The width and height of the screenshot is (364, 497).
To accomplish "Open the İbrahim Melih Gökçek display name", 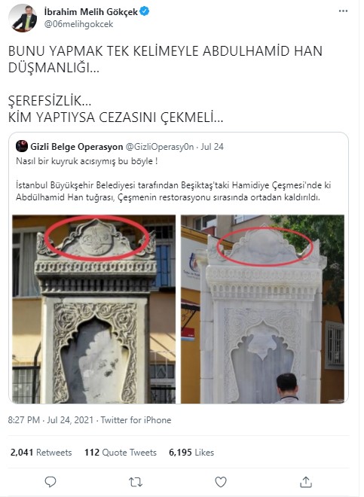I will point(90,12).
